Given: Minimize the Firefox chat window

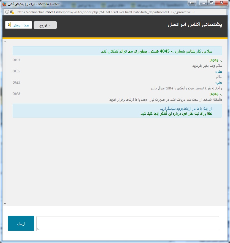Looking at the screenshot, I should click(204, 3).
